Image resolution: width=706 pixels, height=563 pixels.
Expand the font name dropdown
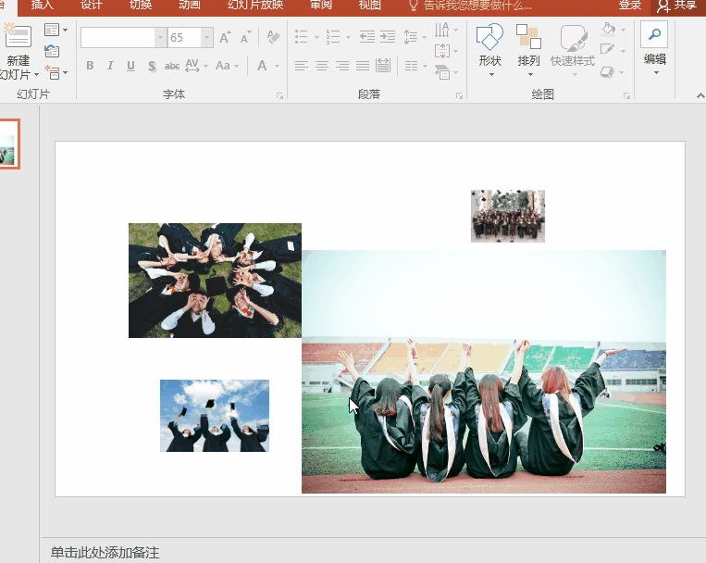[161, 38]
